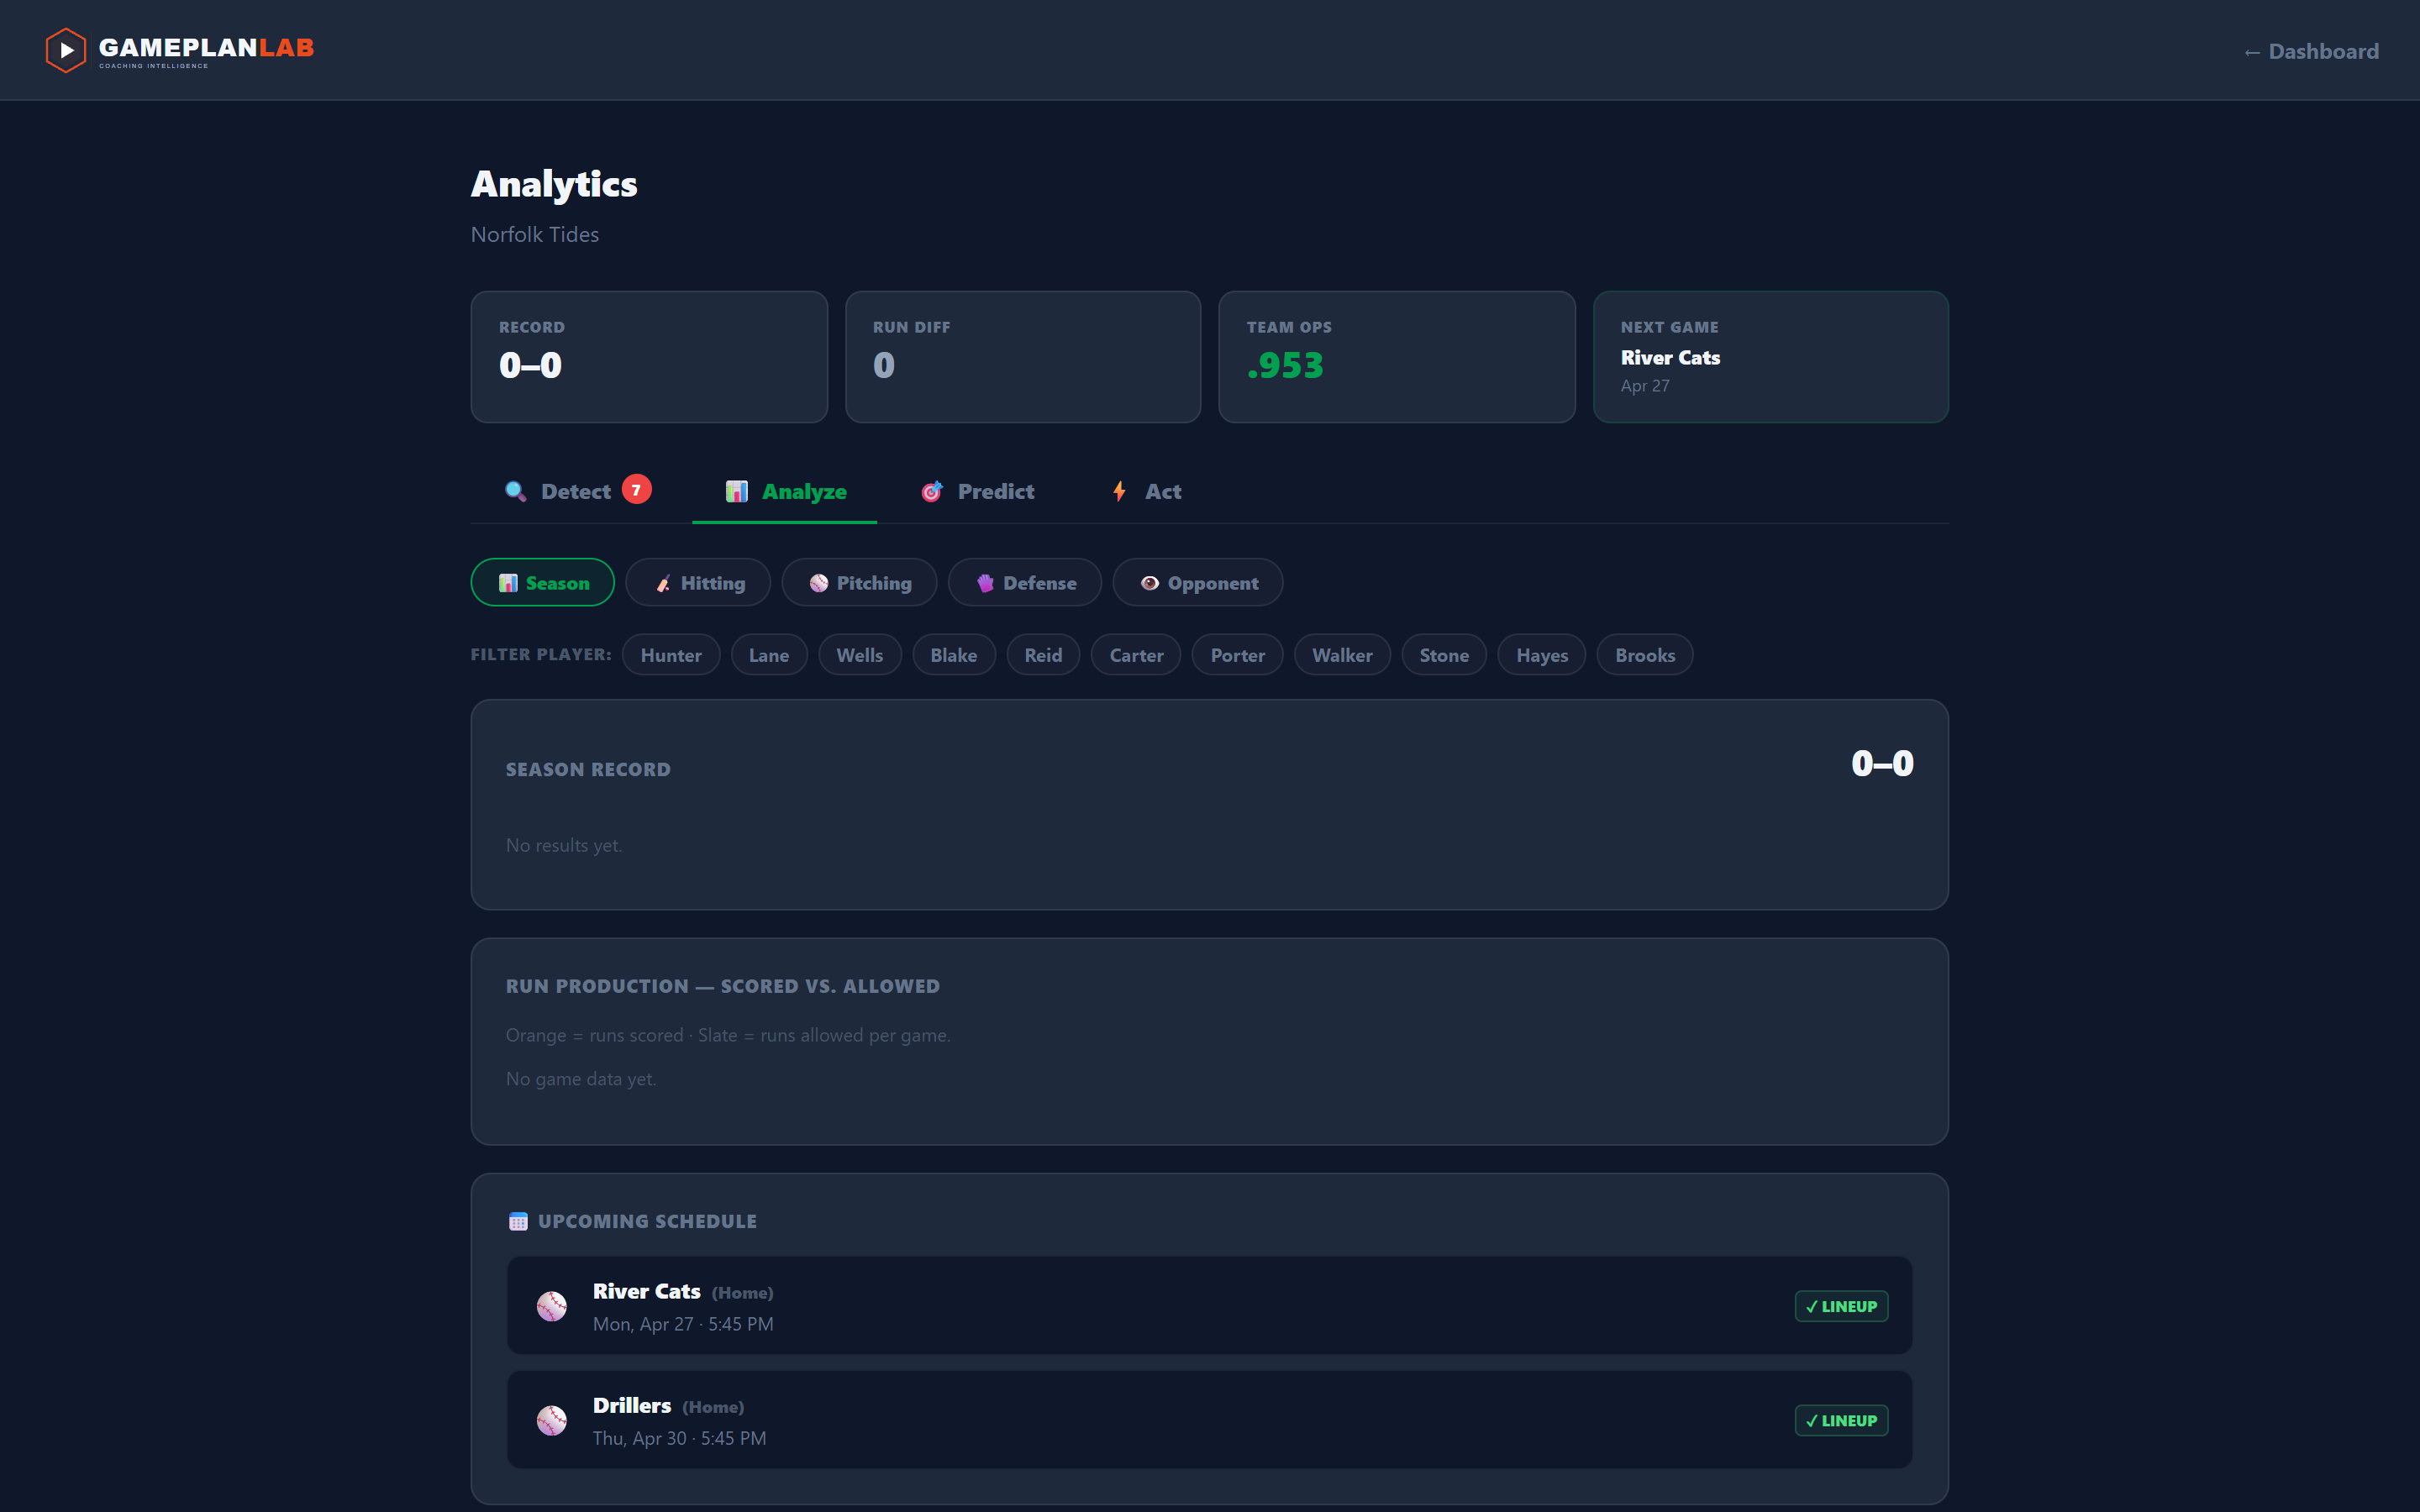Click the Season chip chart icon
The width and height of the screenshot is (2420, 1512).
508,583
